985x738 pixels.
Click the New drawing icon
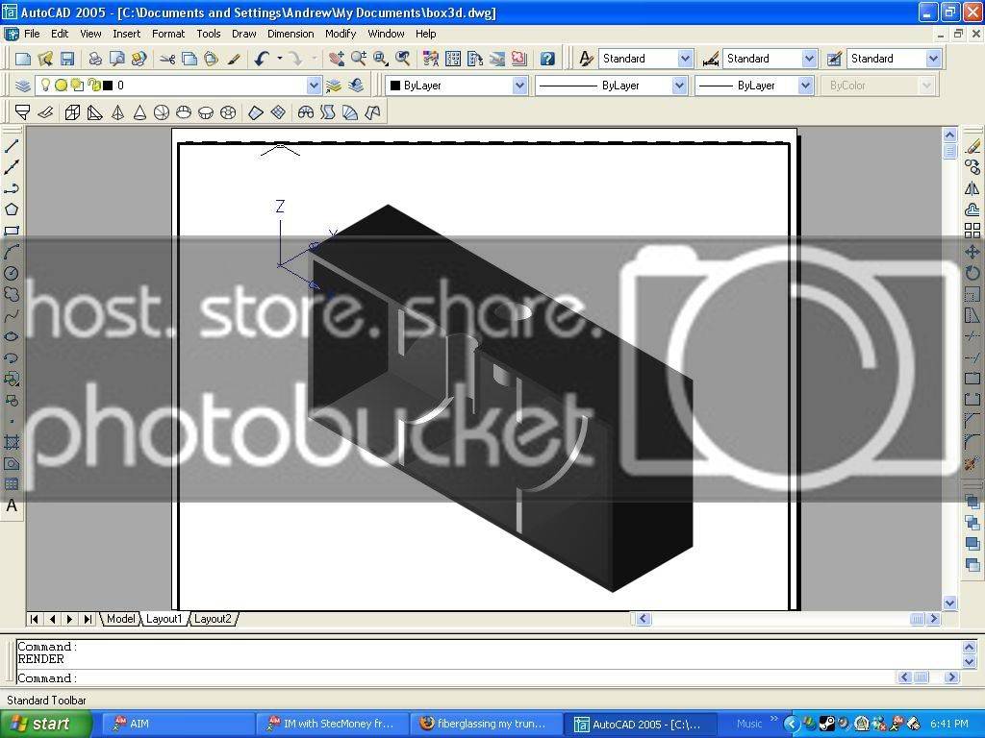(23, 59)
